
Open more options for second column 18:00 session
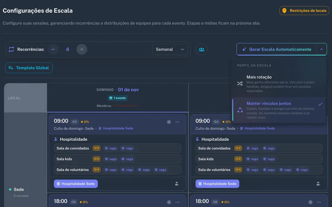(319, 202)
